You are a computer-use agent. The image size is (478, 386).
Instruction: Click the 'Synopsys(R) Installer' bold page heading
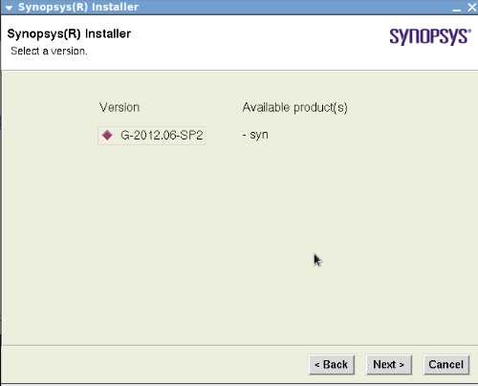[x=69, y=33]
